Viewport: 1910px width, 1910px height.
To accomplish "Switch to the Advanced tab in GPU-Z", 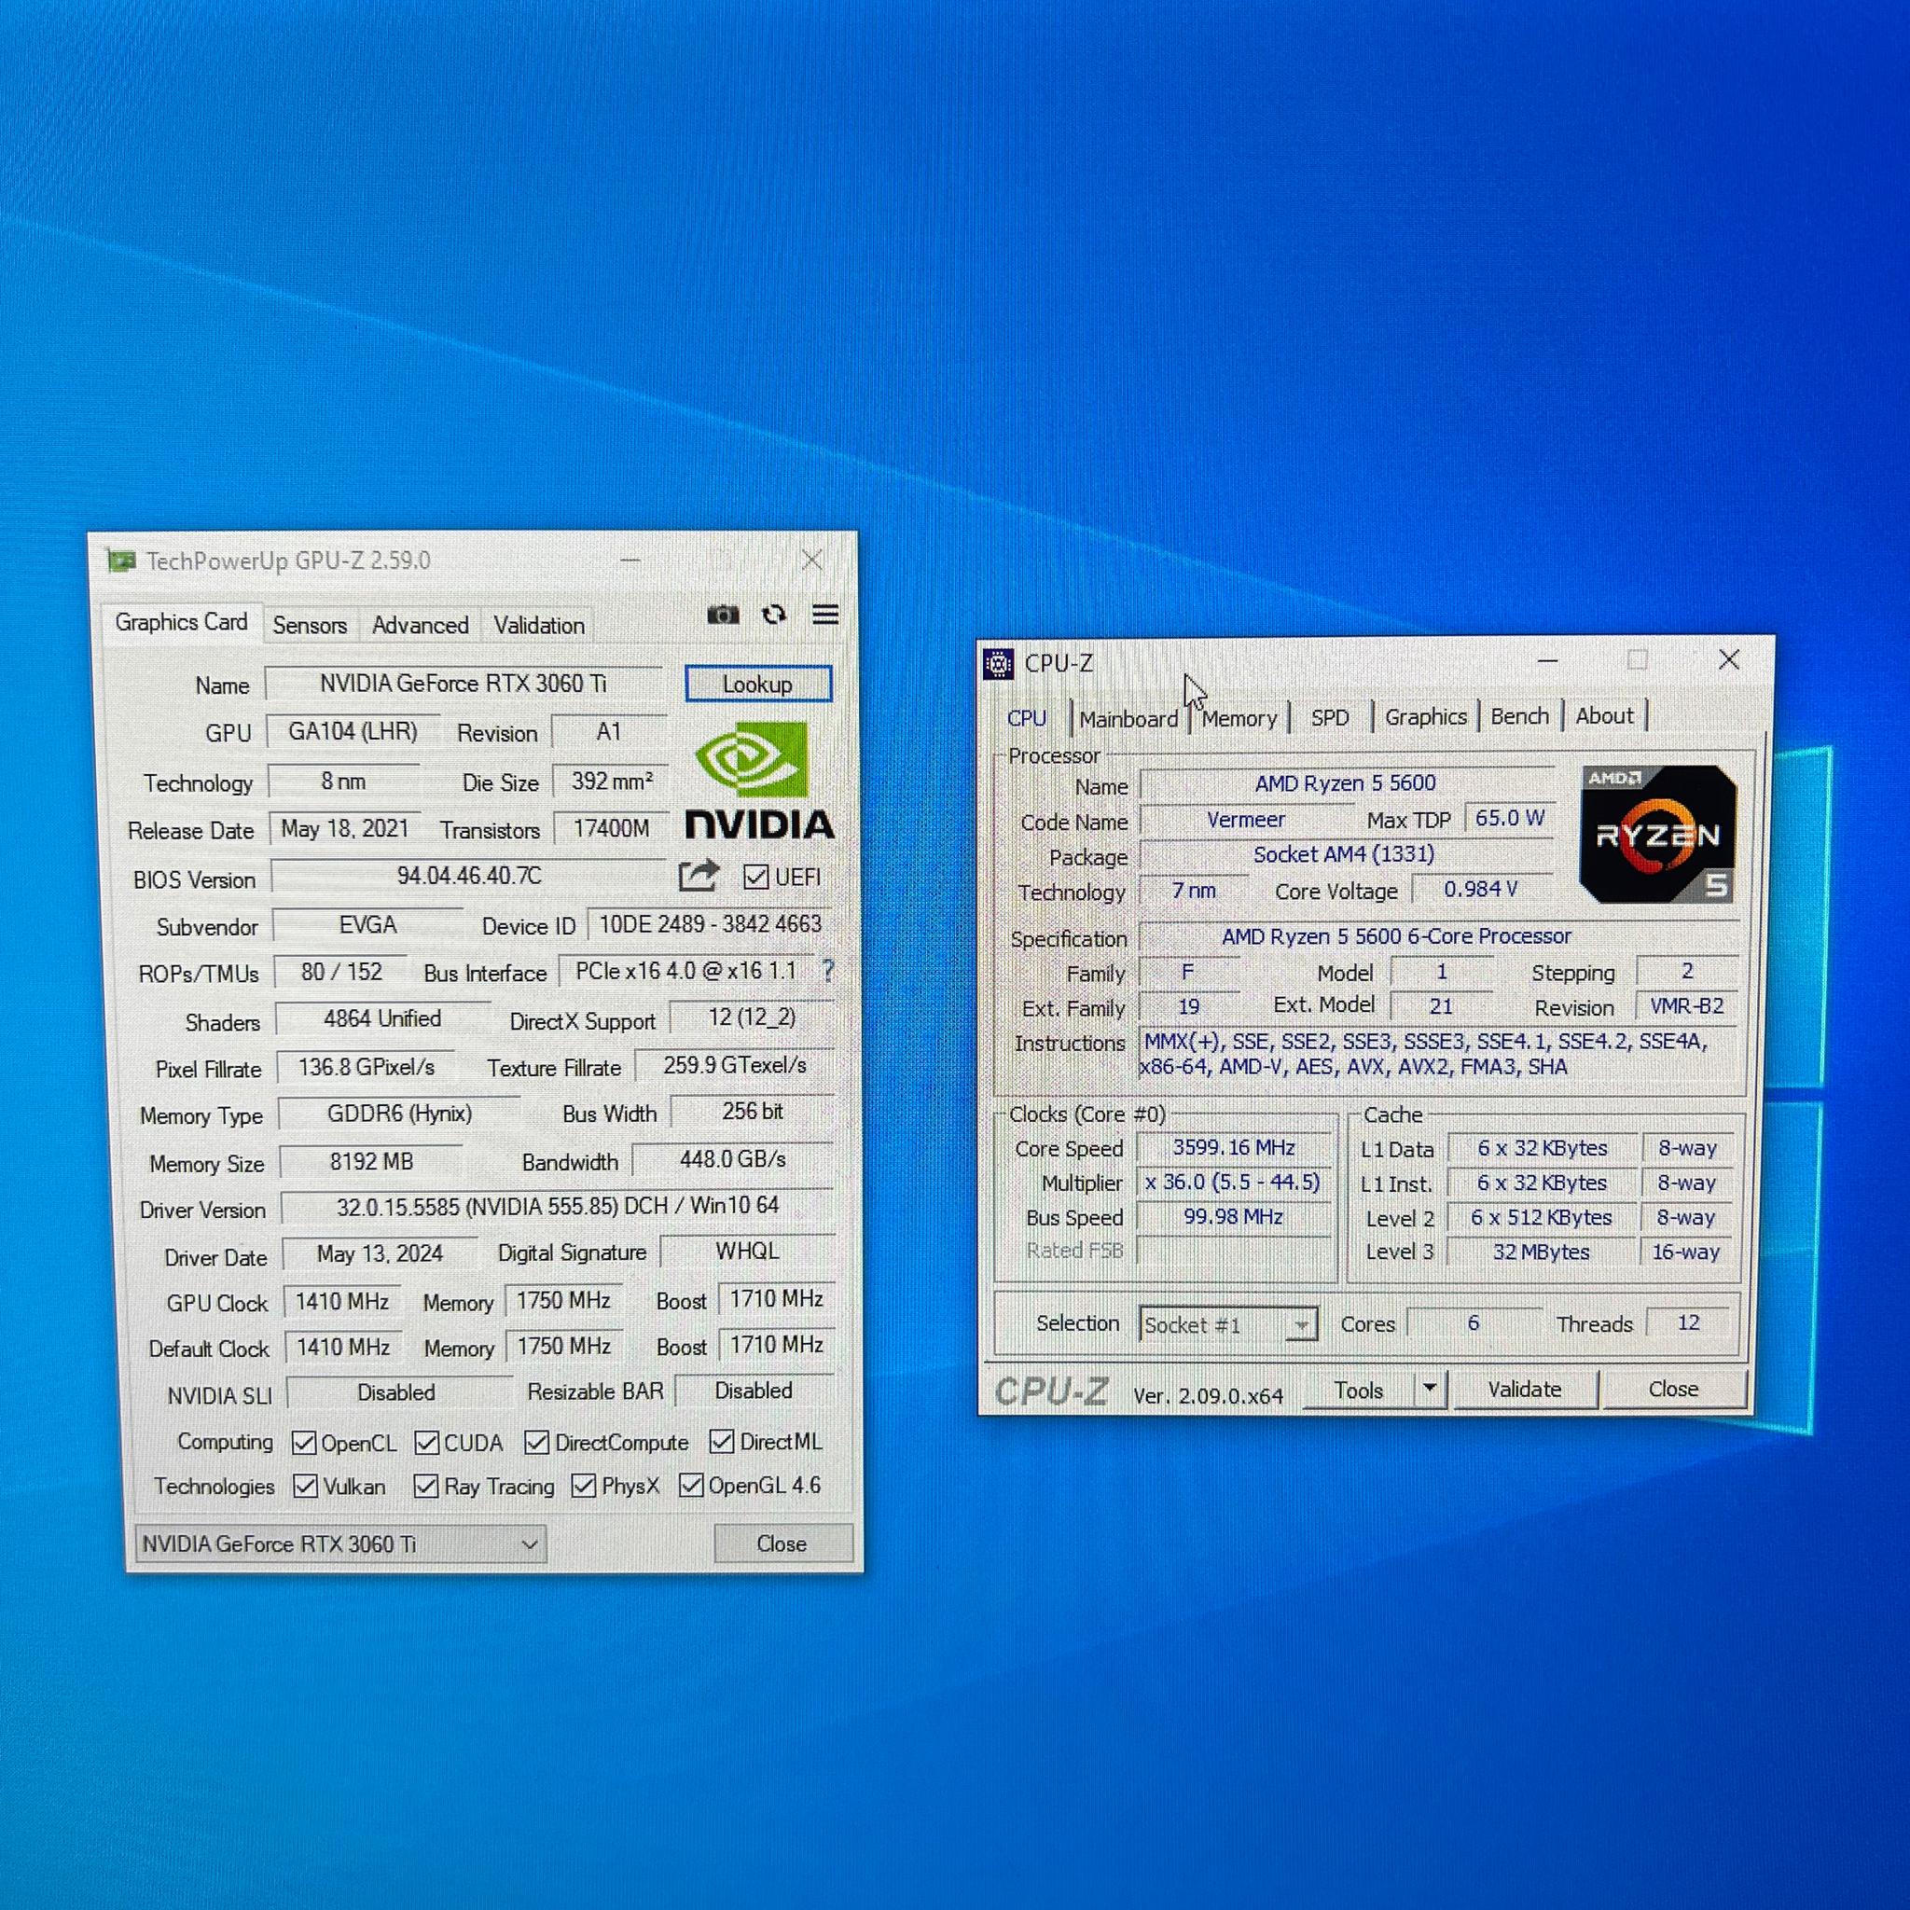I will point(421,626).
